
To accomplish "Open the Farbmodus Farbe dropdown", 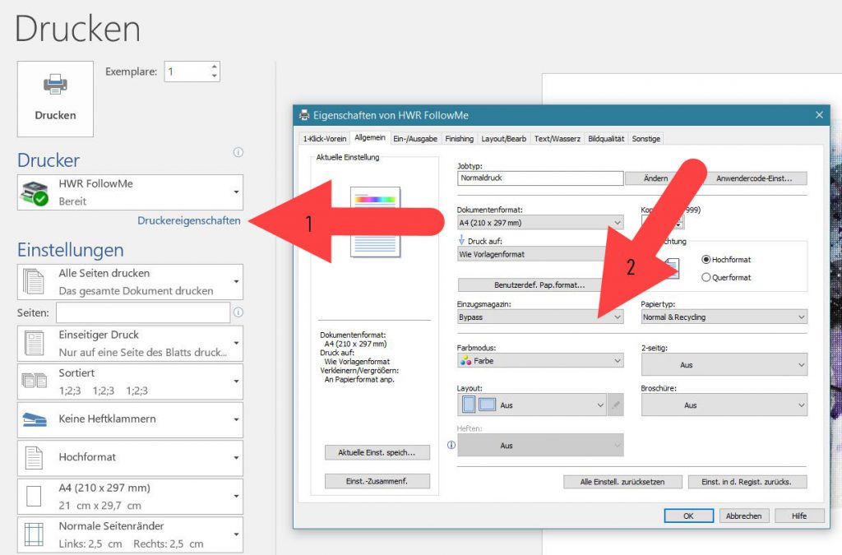I will click(x=540, y=361).
